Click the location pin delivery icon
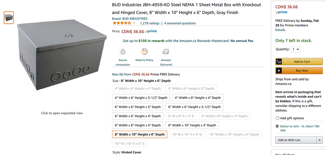326x155 pixels. (277, 126)
